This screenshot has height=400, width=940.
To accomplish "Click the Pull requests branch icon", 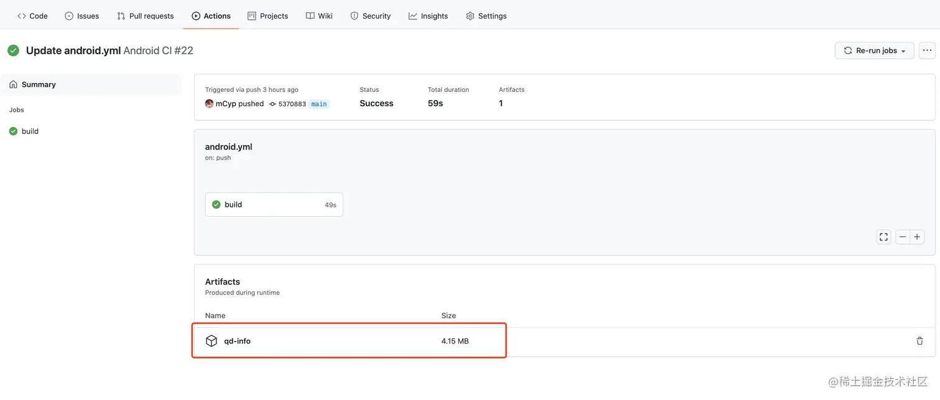I will [x=121, y=16].
